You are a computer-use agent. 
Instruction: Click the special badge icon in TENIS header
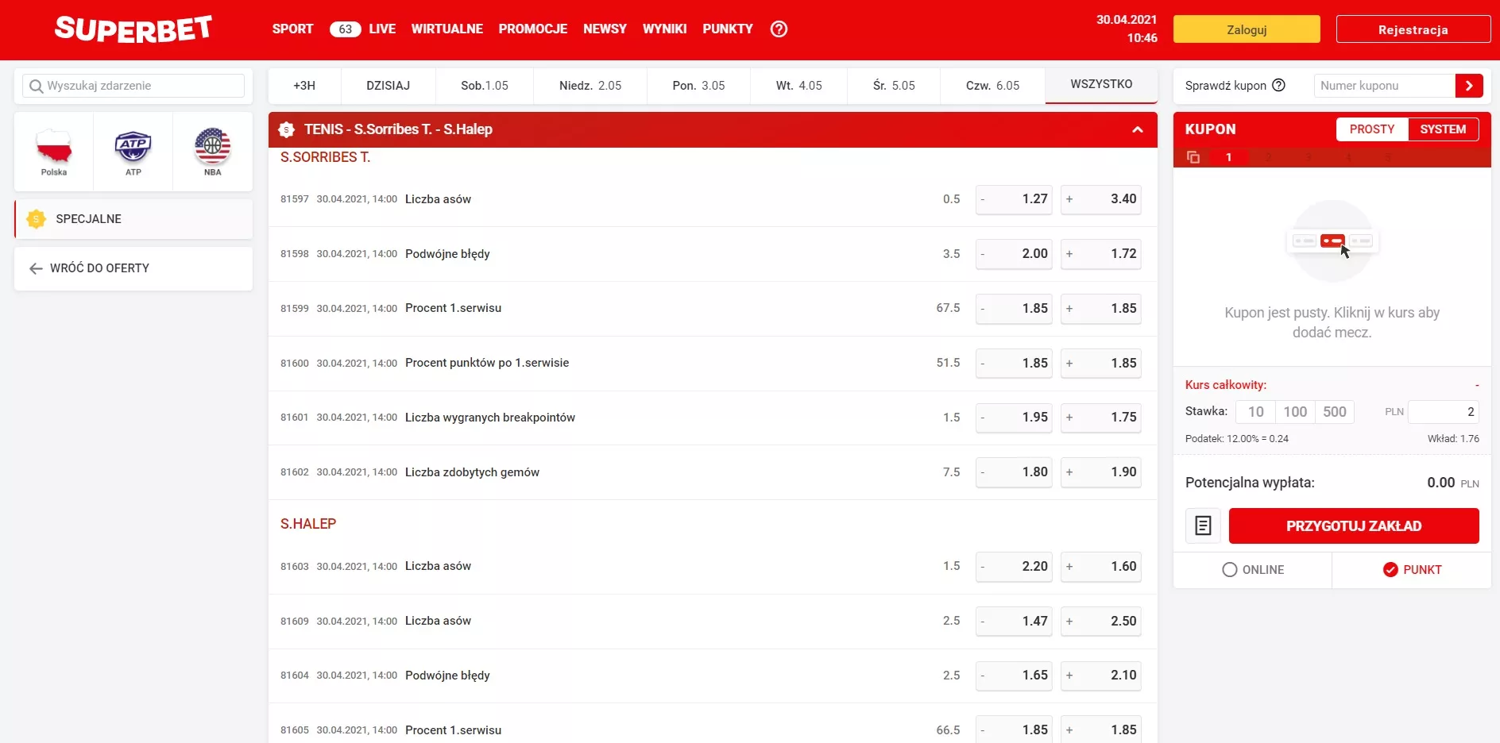[287, 129]
